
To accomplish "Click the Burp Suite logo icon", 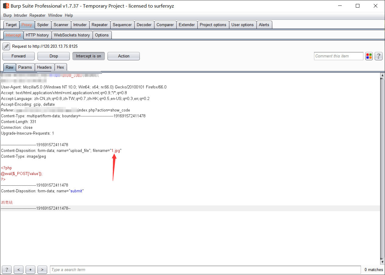I will 6,6.
